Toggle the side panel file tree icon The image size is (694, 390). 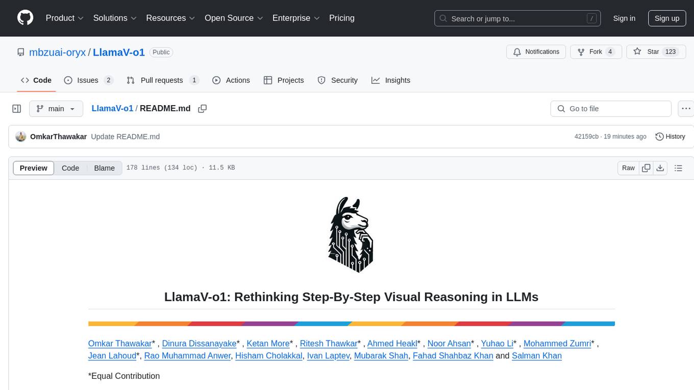click(x=17, y=109)
